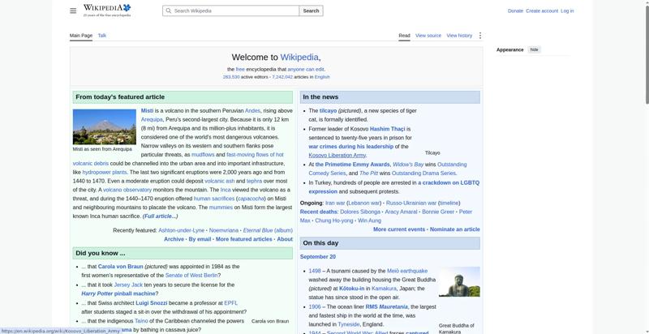649x334 pixels.
Task: Open the 1498 year link
Action: tap(315, 271)
